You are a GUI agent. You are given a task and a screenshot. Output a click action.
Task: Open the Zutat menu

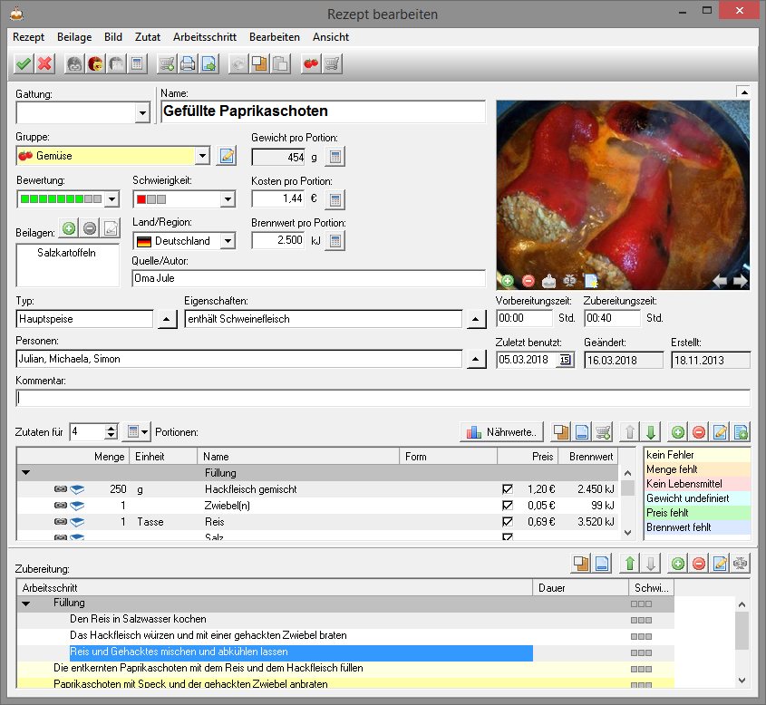coord(147,37)
